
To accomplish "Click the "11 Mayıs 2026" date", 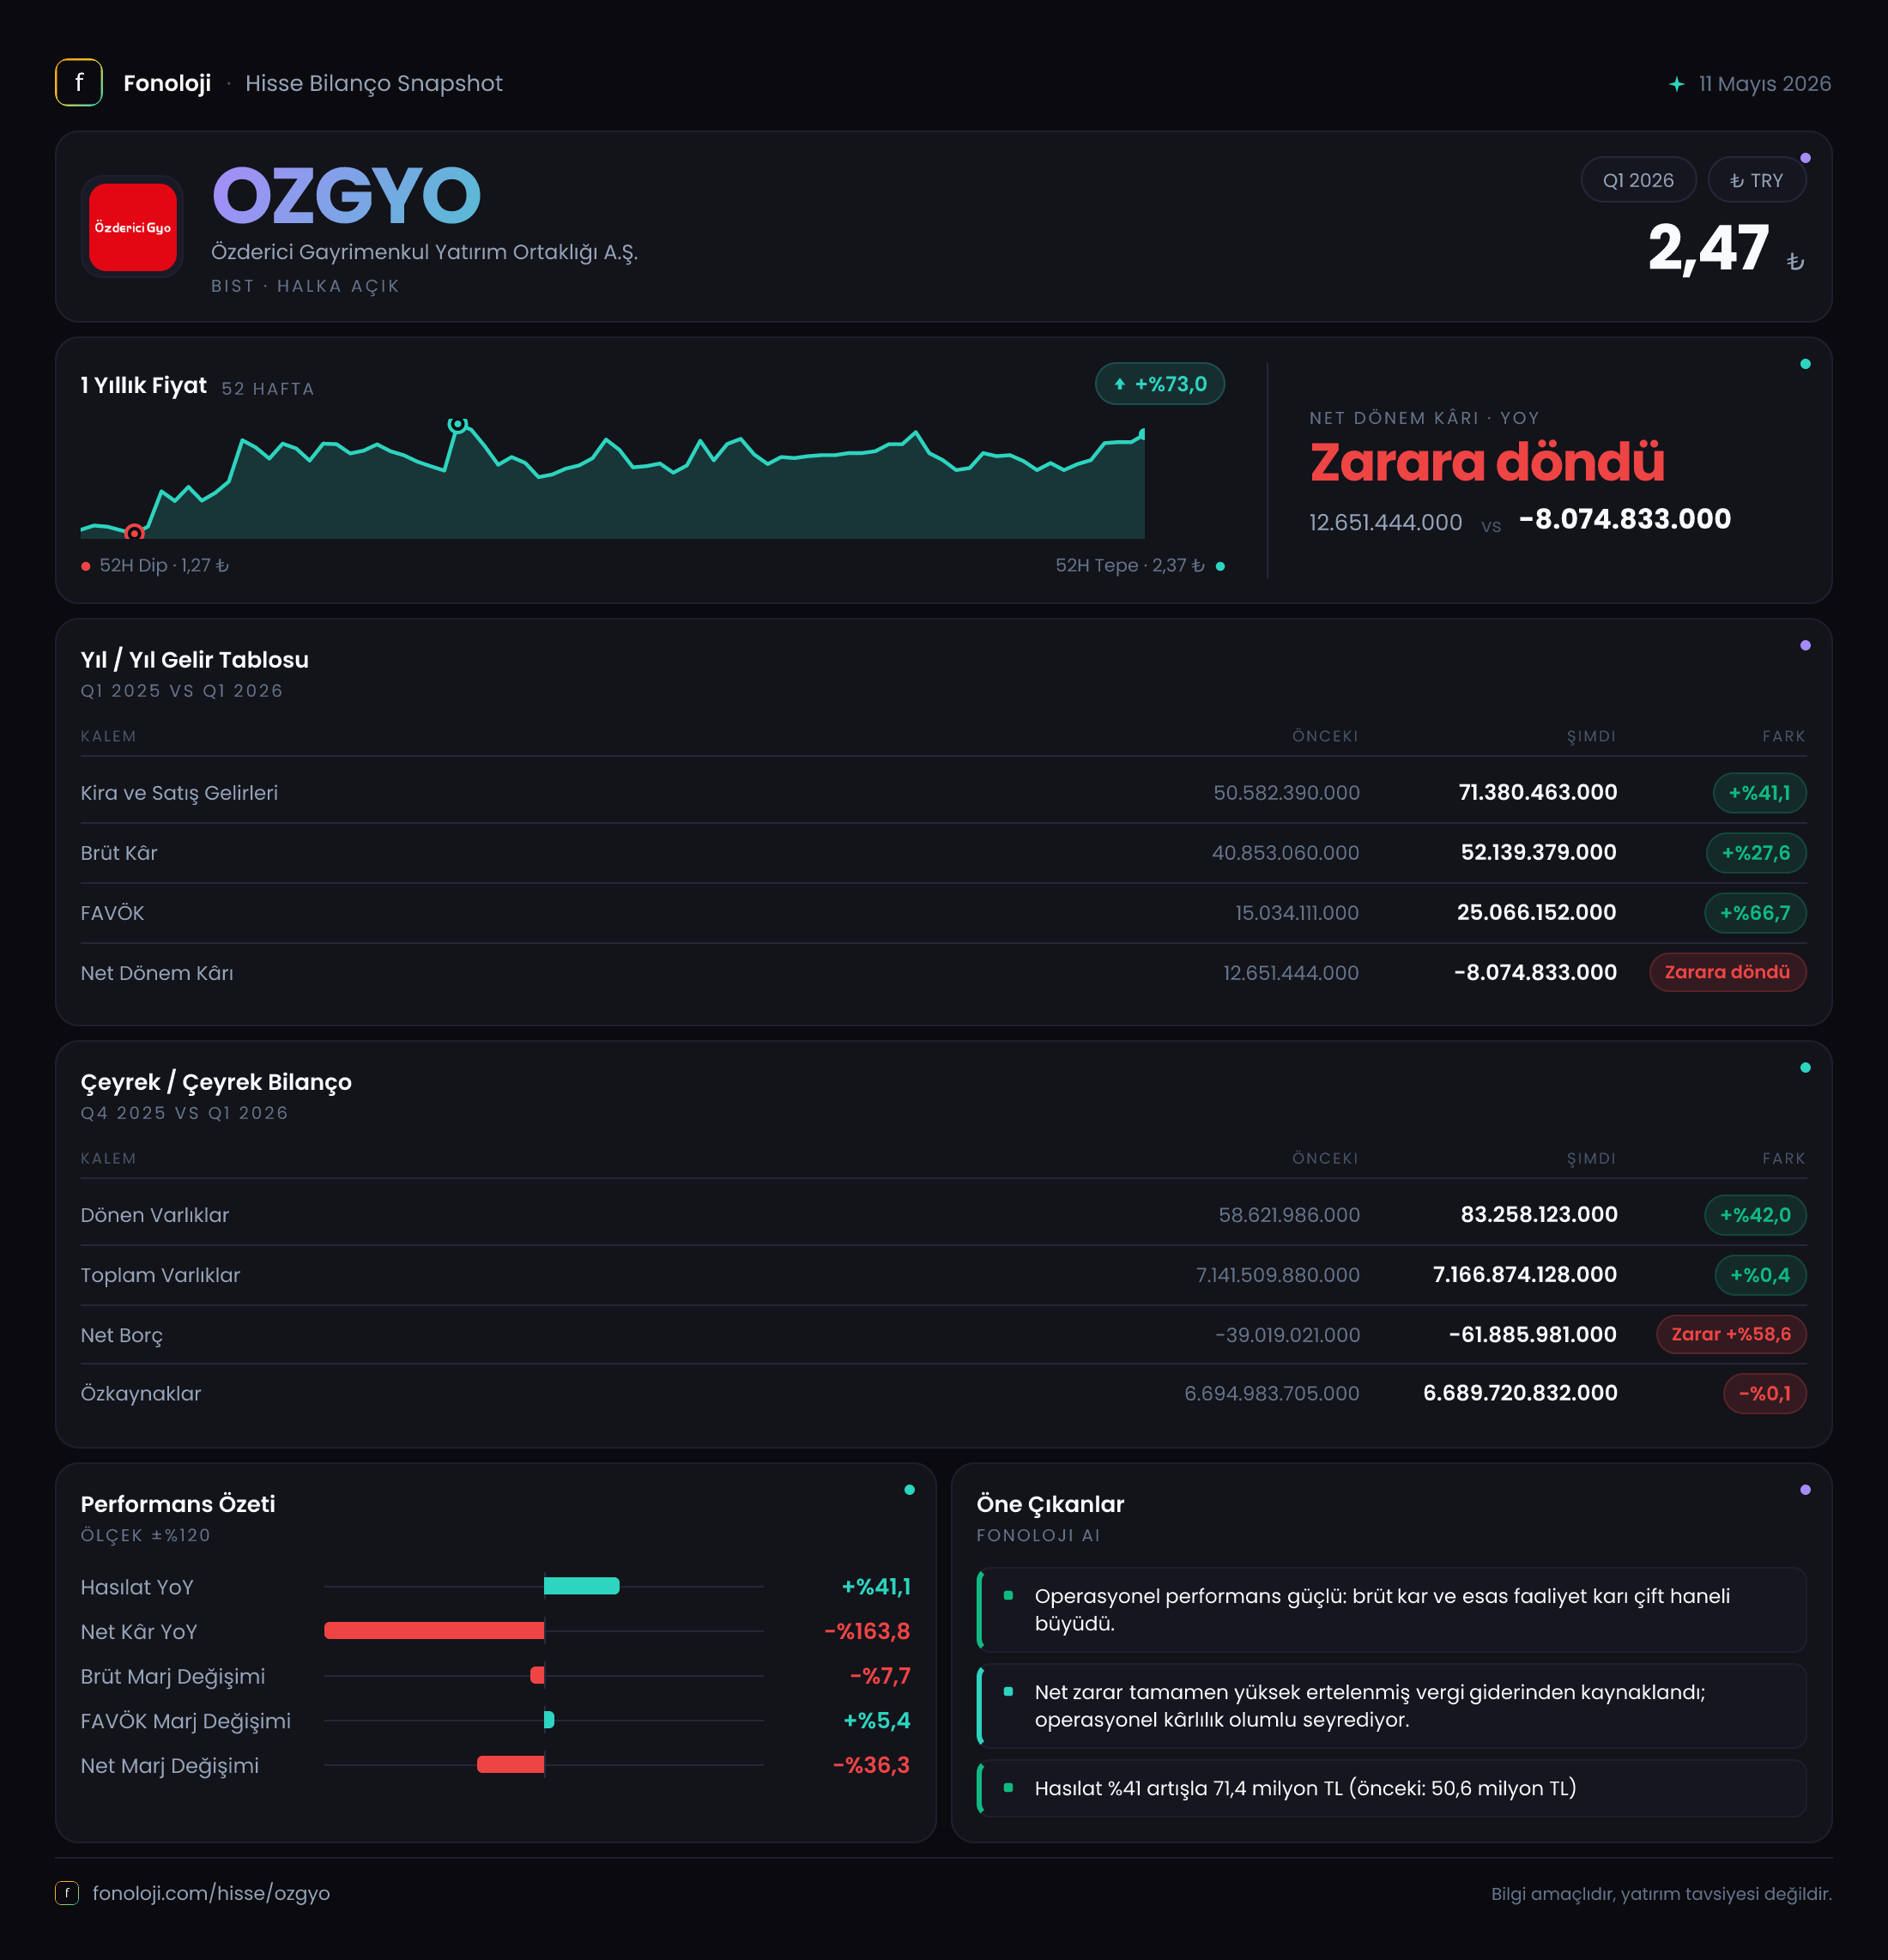I will pyautogui.click(x=1765, y=84).
